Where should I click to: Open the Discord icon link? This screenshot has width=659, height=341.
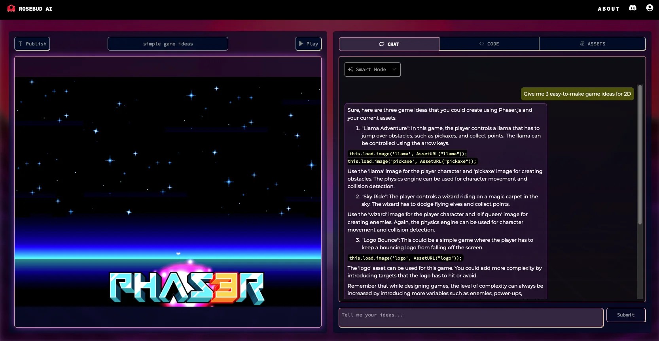point(633,8)
